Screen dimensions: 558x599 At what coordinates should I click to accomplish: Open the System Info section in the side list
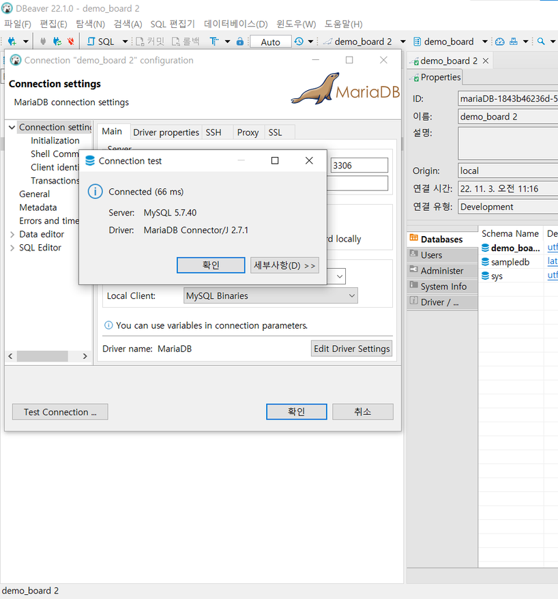[x=441, y=286]
